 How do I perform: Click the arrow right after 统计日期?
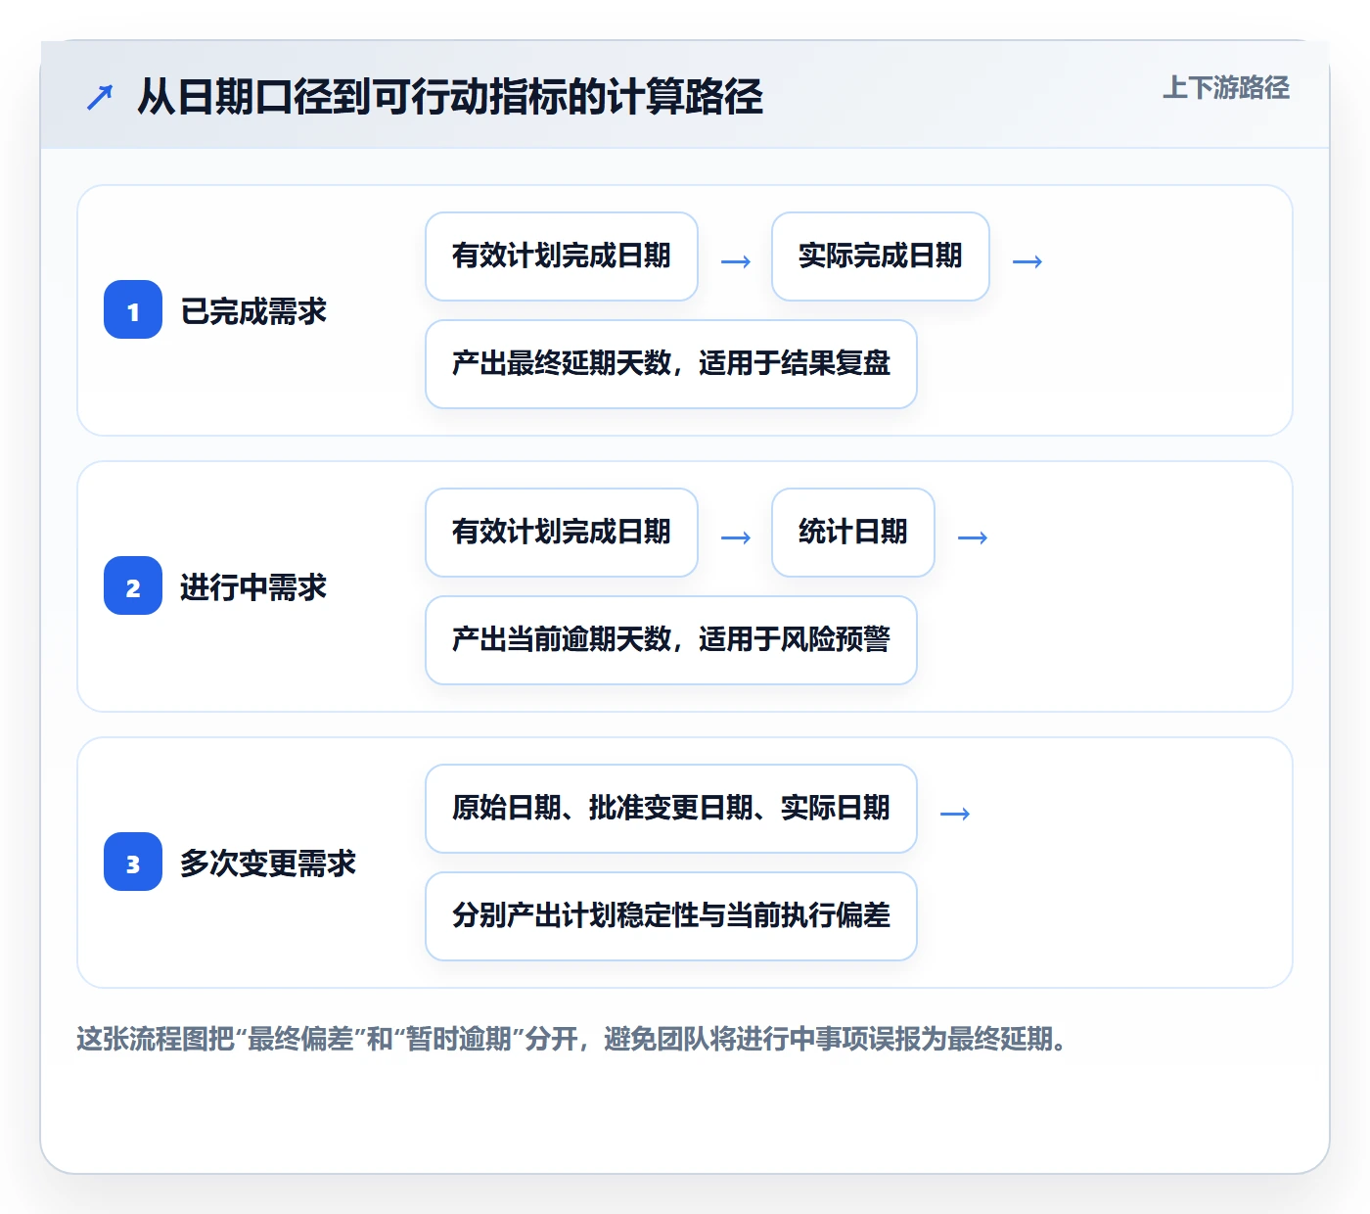[973, 537]
